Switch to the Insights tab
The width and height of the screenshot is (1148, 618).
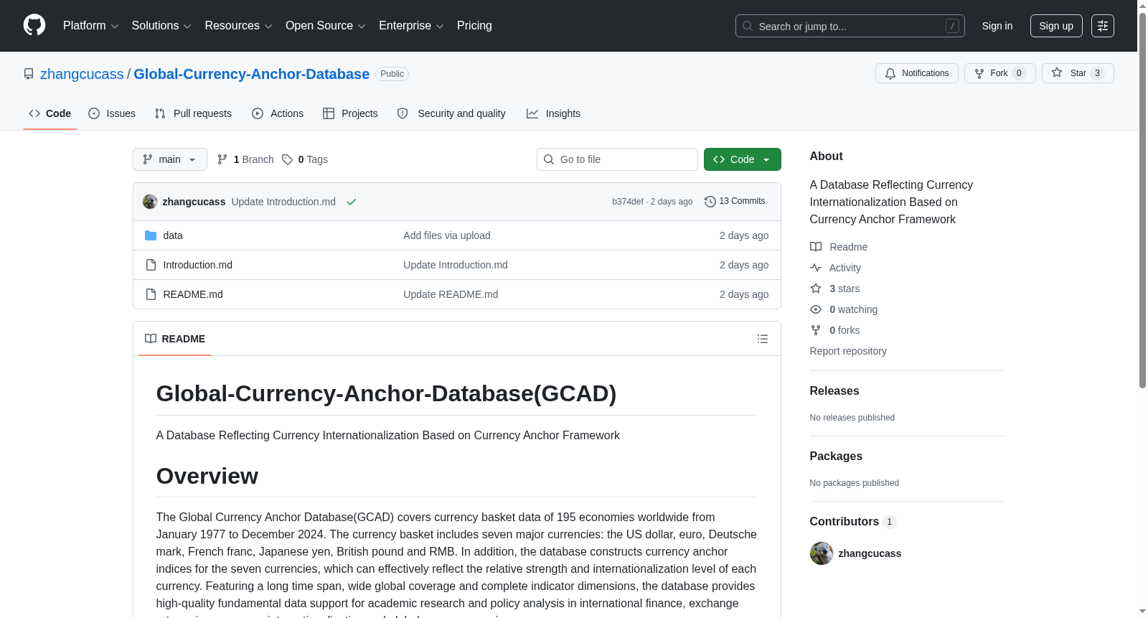[553, 113]
